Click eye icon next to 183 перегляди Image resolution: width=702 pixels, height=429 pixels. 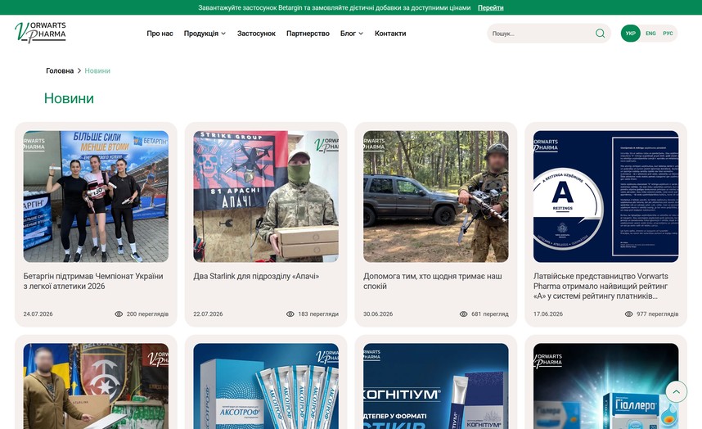(x=290, y=314)
